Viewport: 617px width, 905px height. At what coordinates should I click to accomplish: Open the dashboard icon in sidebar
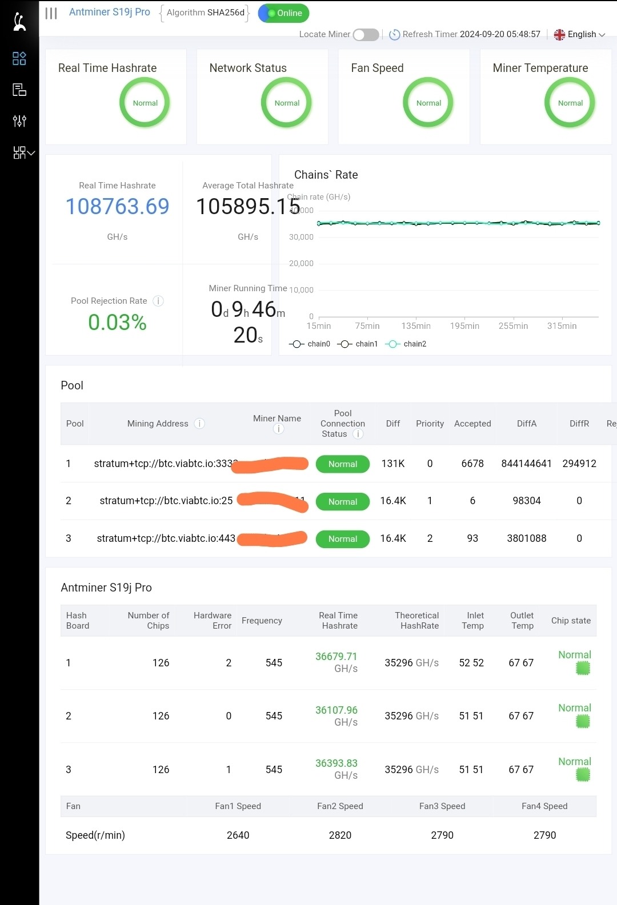click(19, 58)
